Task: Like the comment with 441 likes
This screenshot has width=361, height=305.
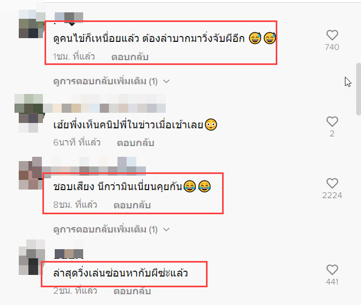Action: 332,270
